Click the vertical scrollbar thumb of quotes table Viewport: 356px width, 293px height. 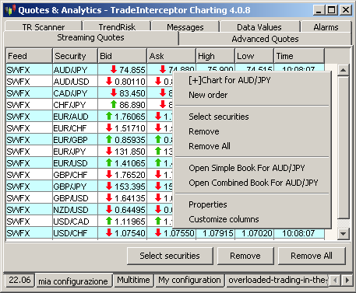pyautogui.click(x=344, y=147)
